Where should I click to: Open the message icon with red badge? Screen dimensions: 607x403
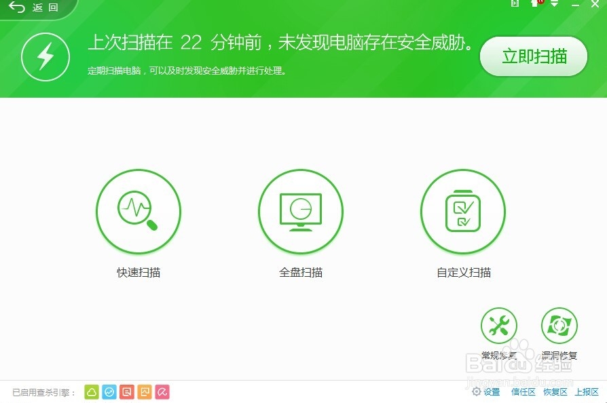pos(536,5)
